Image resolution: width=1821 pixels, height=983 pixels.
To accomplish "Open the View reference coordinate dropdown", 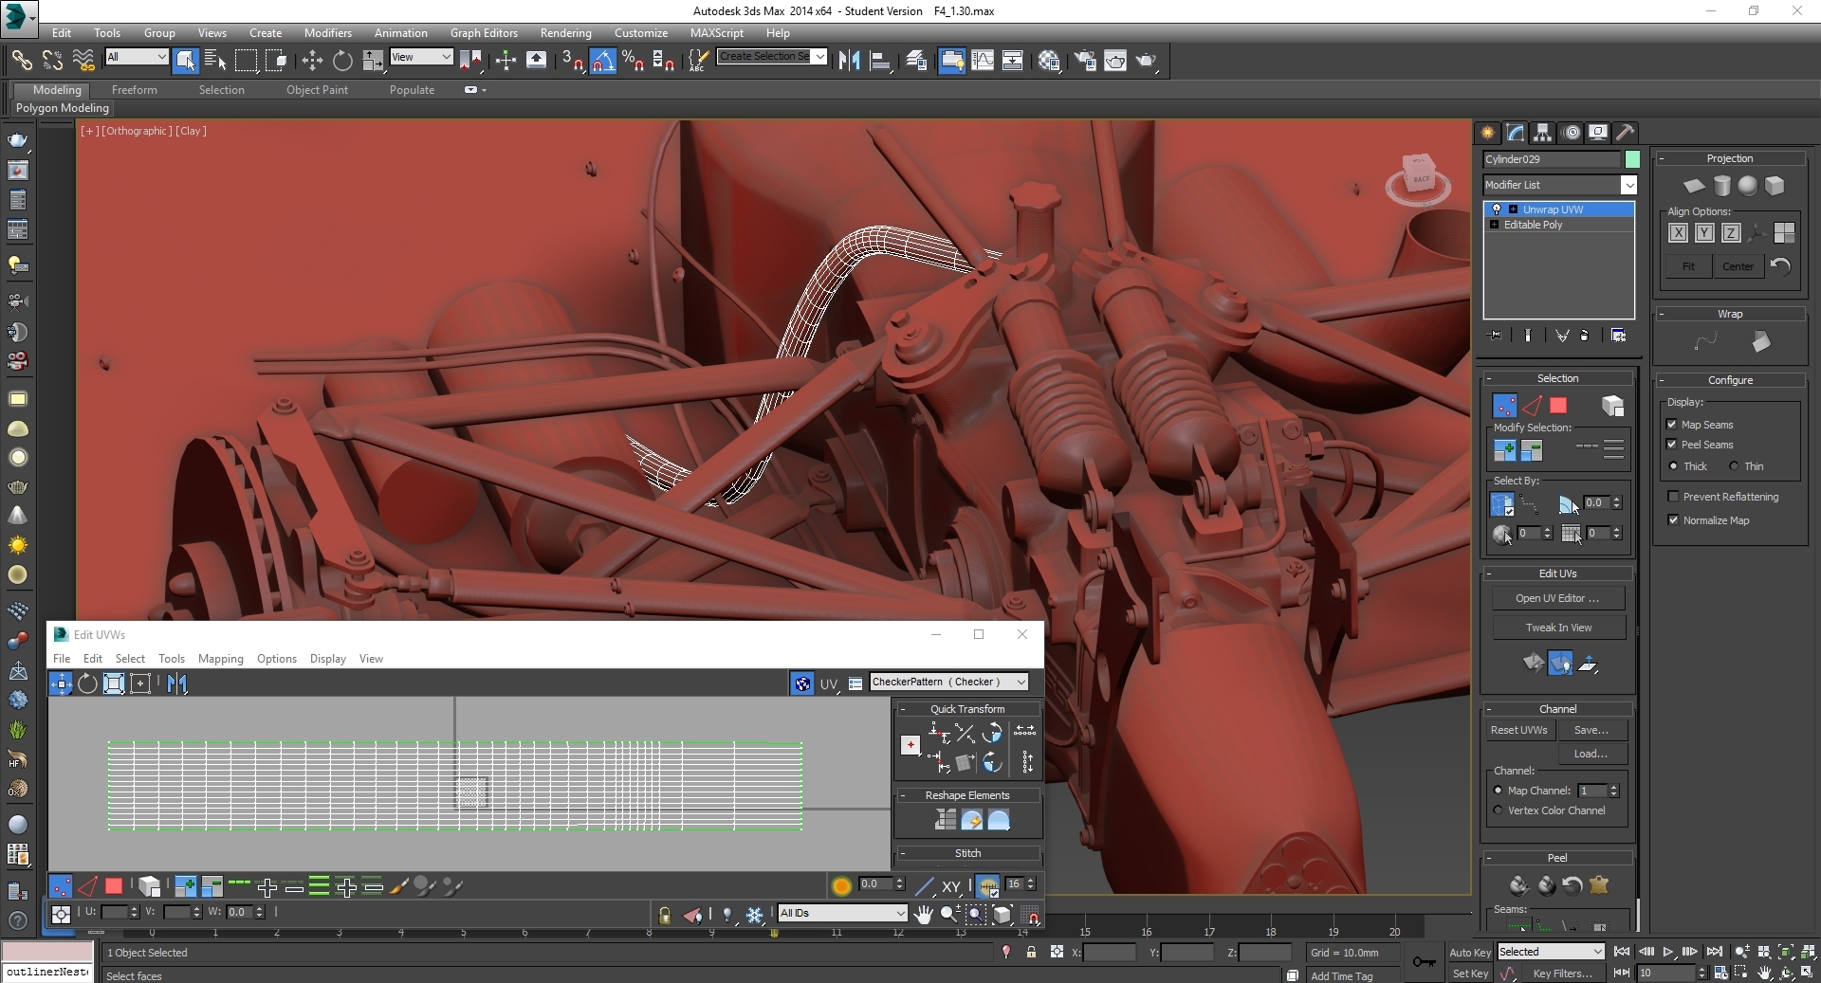I will (421, 57).
